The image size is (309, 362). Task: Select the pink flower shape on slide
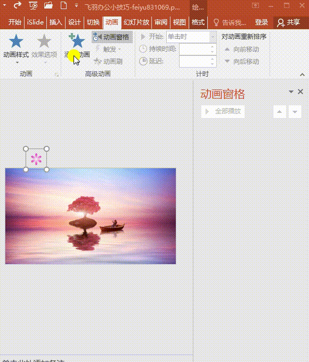pos(36,159)
